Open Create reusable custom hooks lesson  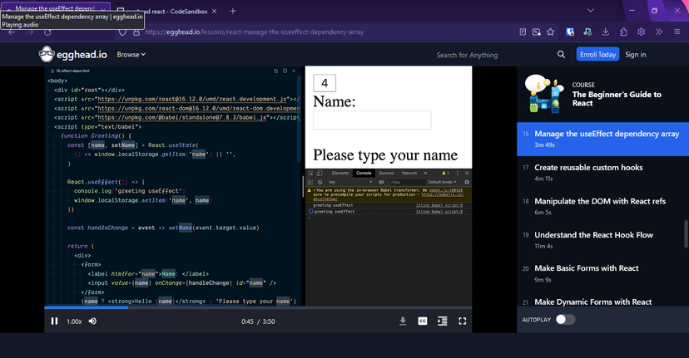(588, 168)
